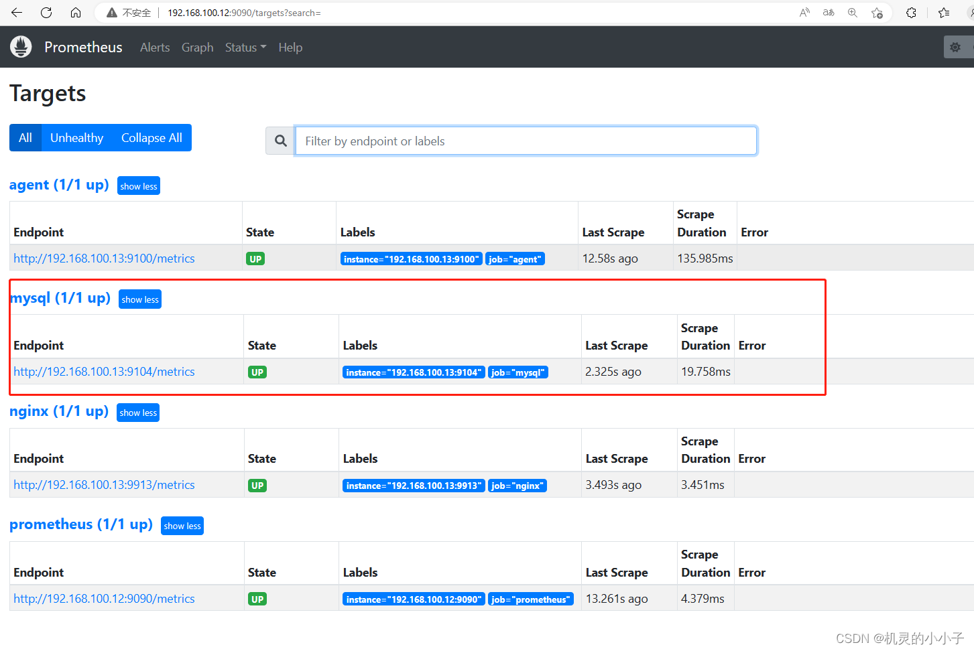Click the 19.758ms scrape duration
Image resolution: width=974 pixels, height=651 pixels.
click(x=706, y=372)
